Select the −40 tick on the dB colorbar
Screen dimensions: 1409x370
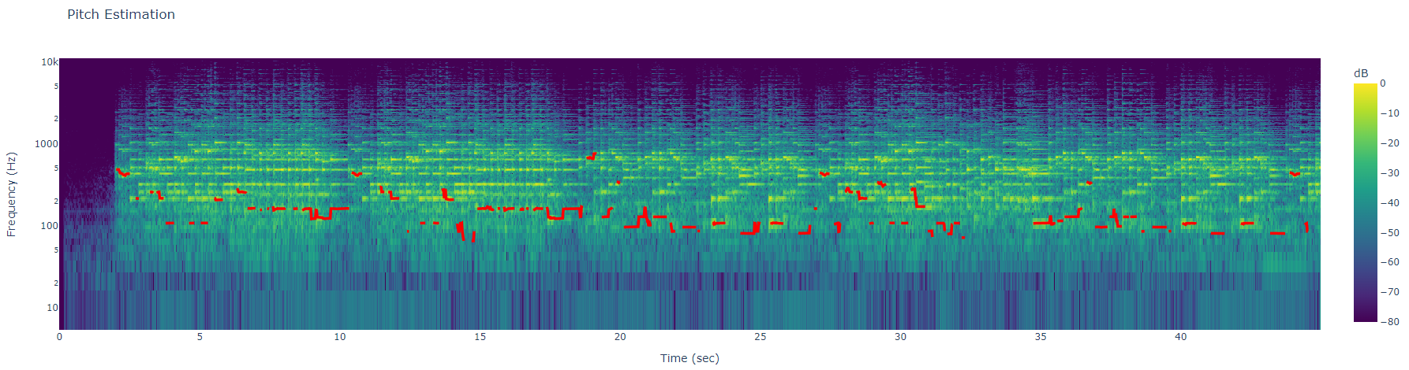point(1389,202)
